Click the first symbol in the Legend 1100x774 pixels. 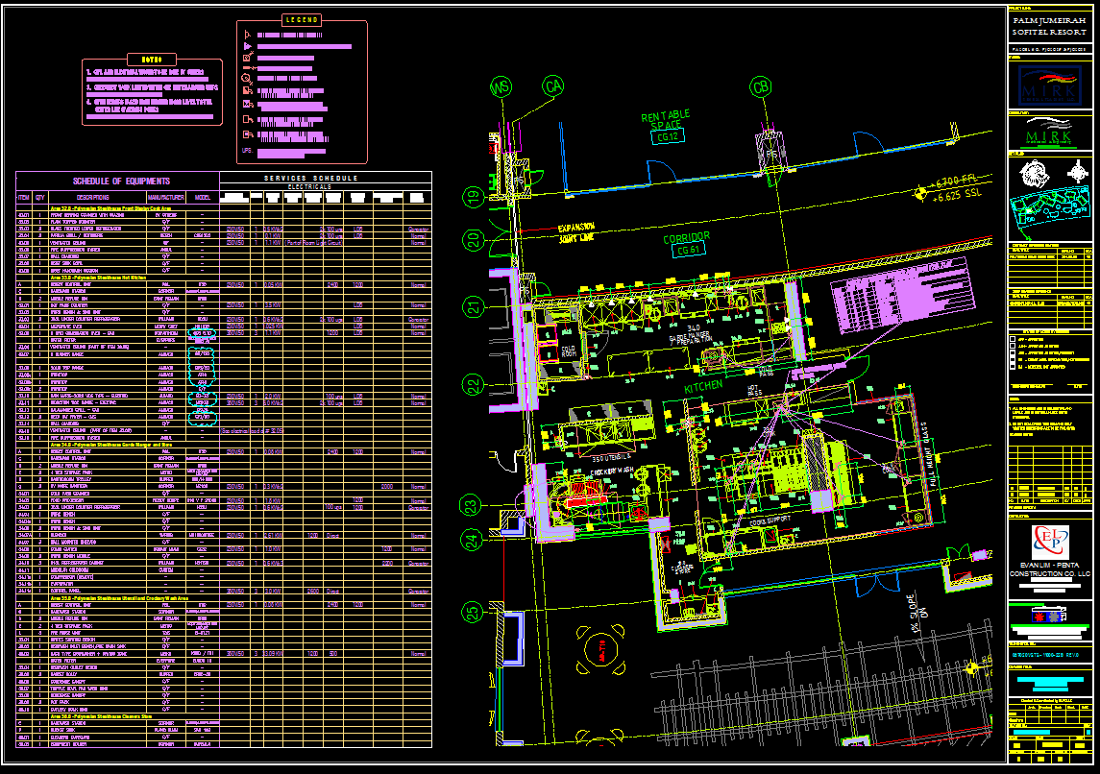point(247,35)
